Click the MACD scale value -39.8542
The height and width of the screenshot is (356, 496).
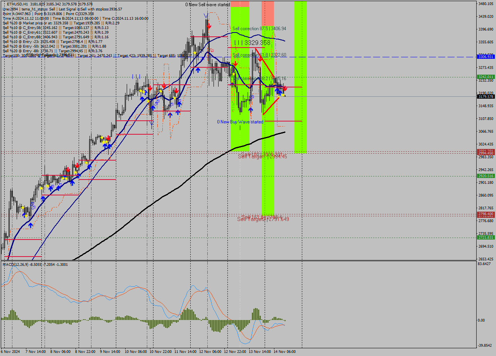pyautogui.click(x=485, y=346)
